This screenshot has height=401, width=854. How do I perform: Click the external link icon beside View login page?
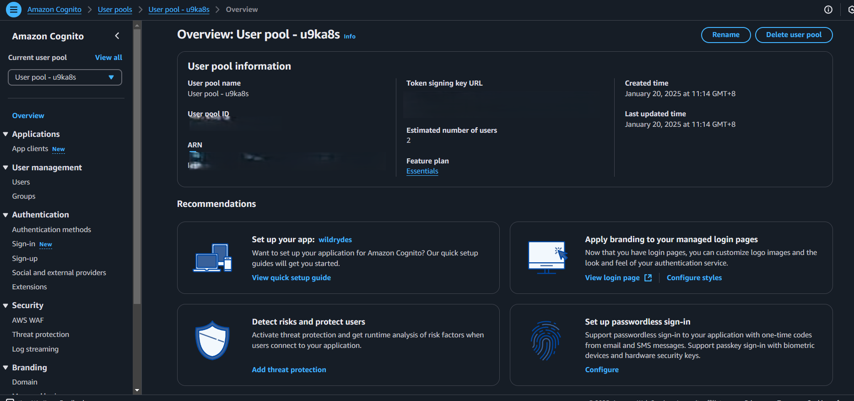648,278
